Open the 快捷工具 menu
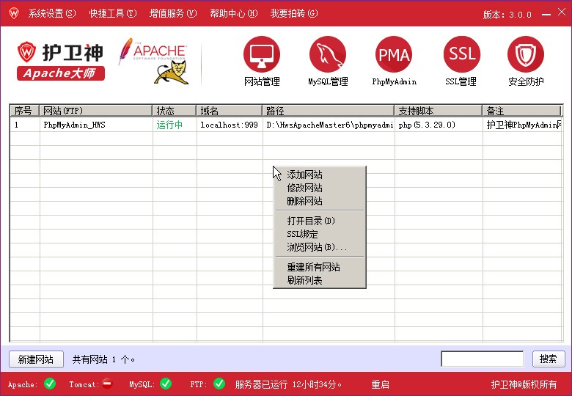The height and width of the screenshot is (396, 572). 112,13
